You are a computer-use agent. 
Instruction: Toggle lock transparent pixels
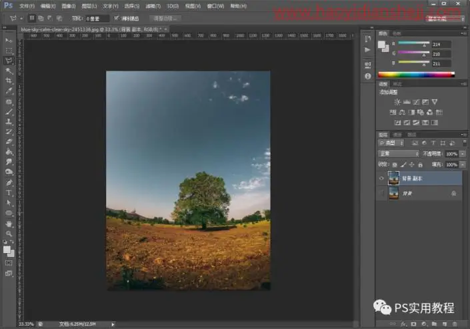[x=395, y=164]
